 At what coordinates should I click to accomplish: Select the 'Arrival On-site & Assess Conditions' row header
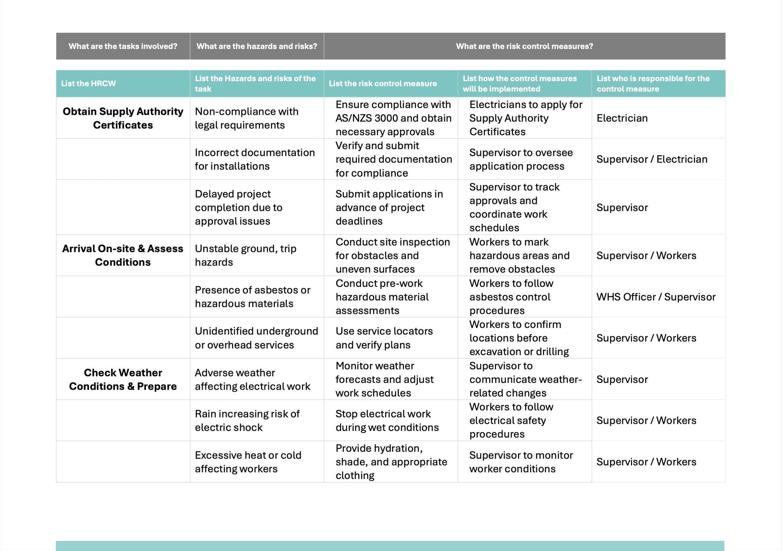coord(123,264)
